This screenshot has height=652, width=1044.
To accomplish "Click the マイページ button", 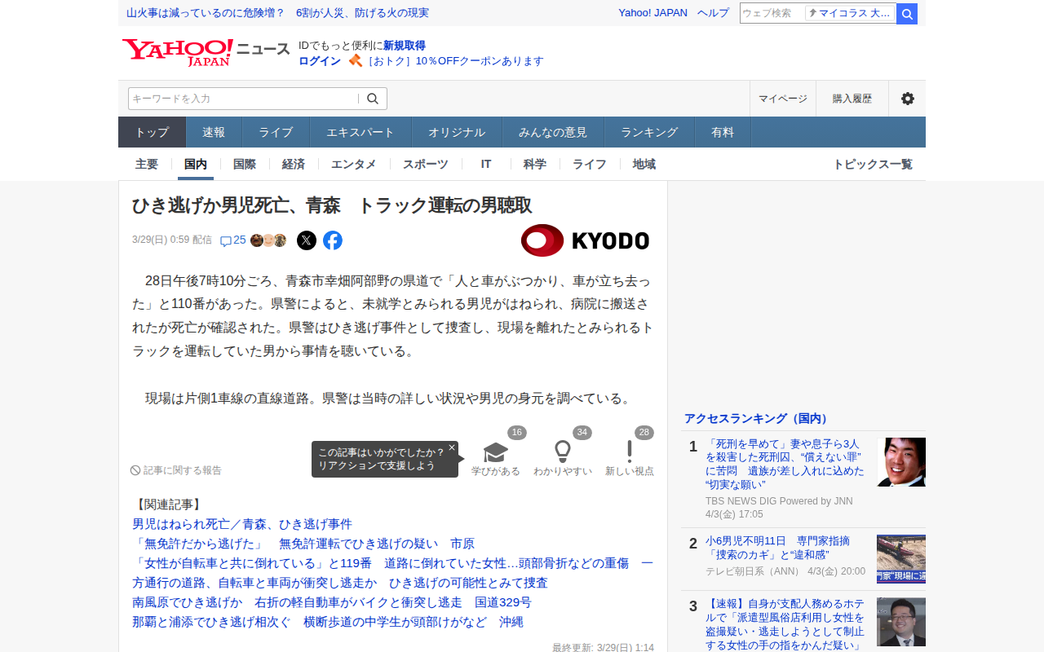I will (x=783, y=99).
